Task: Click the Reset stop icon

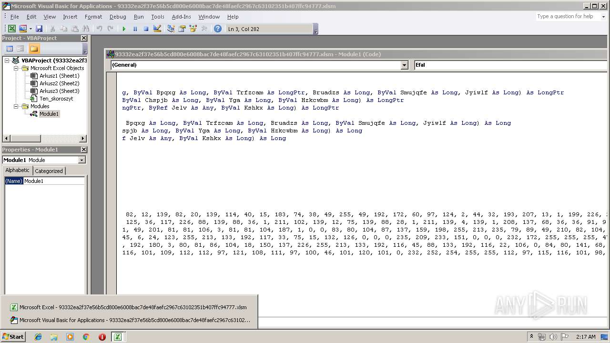Action: (146, 29)
